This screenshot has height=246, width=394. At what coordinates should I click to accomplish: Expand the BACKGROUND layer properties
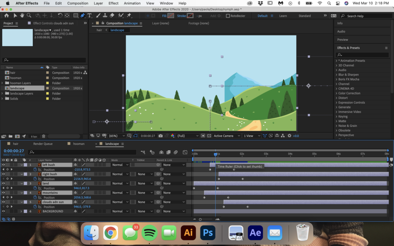tap(21, 211)
